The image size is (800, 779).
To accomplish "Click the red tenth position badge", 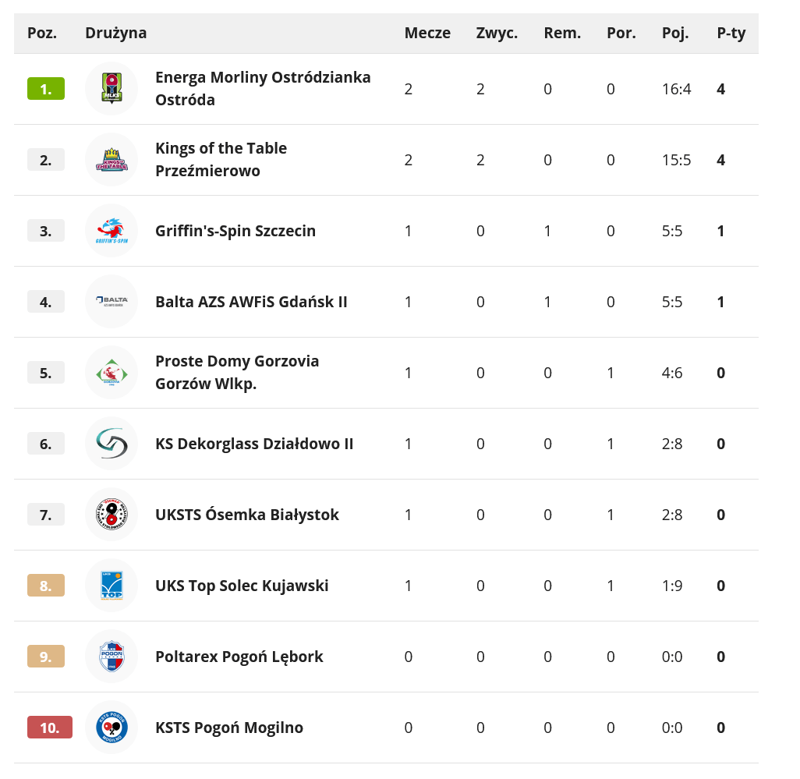I will pos(50,728).
